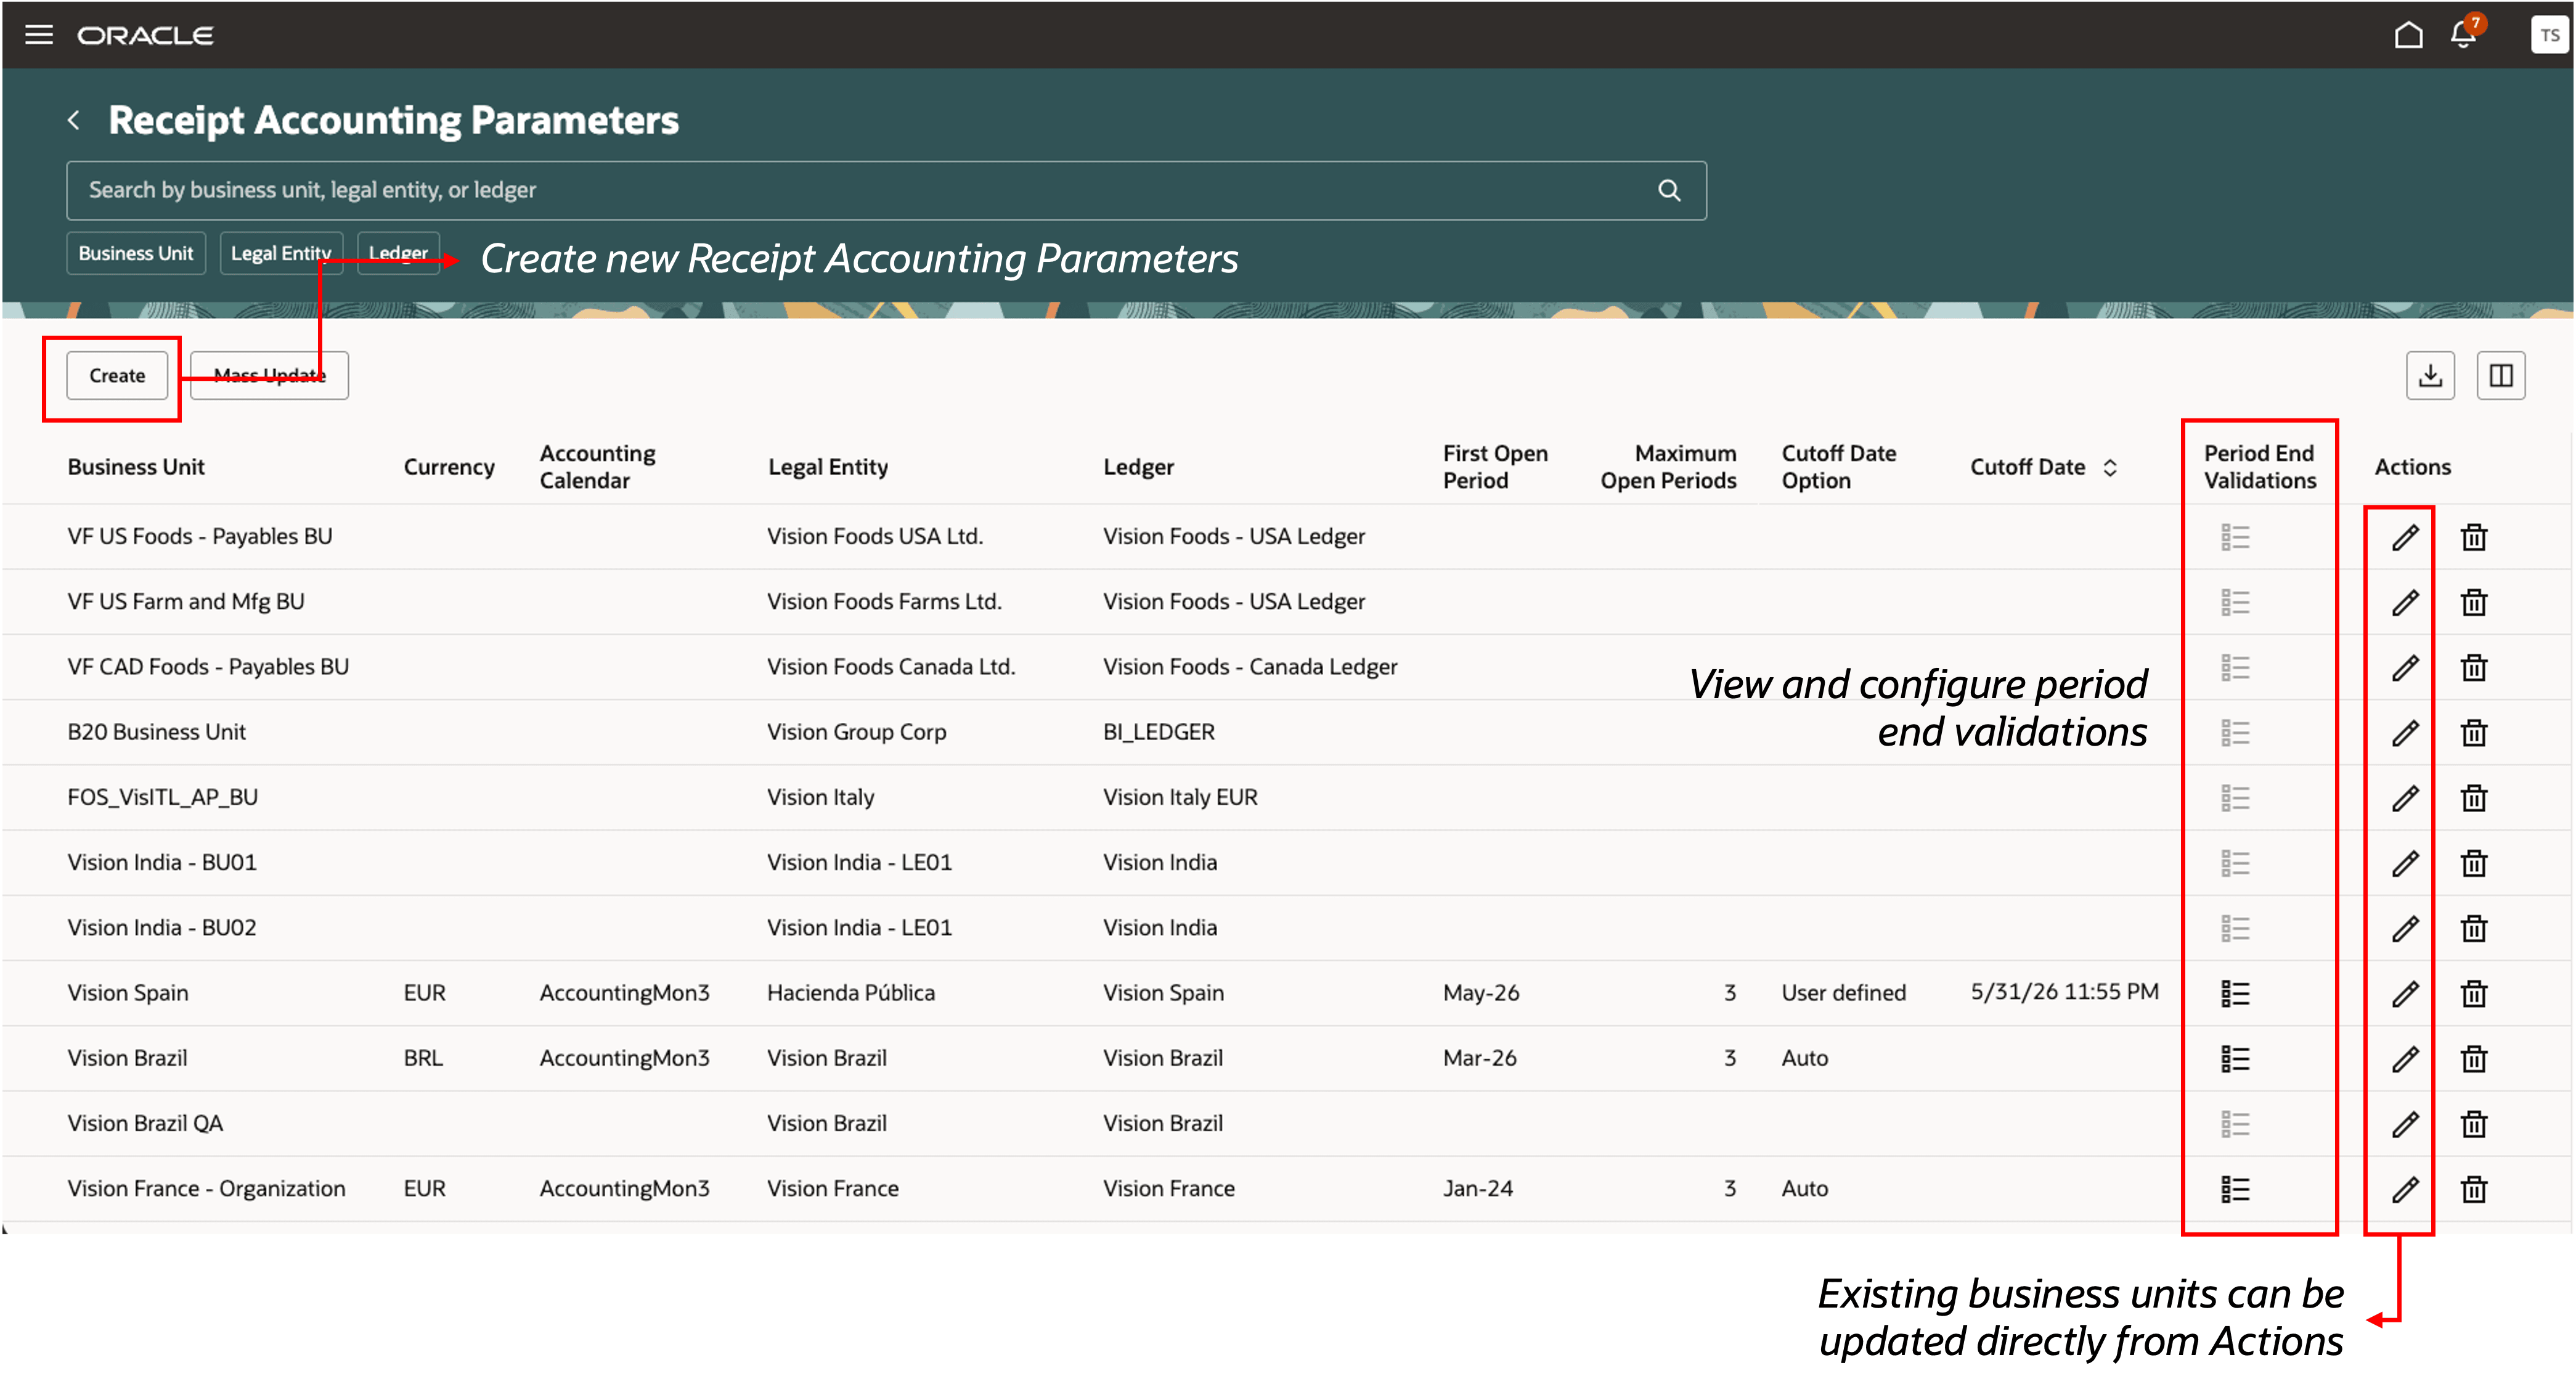Go to the Home icon
2576x1392 pixels.
[x=2408, y=35]
